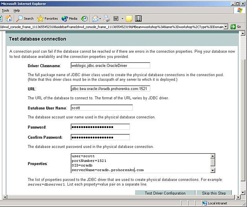247x207 pixels.
Task: Click the 'serverName=oradb.prohorenko.com' line
Action: [108, 170]
